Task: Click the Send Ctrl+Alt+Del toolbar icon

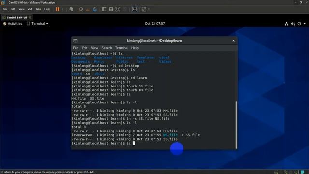Action: coord(71,9)
